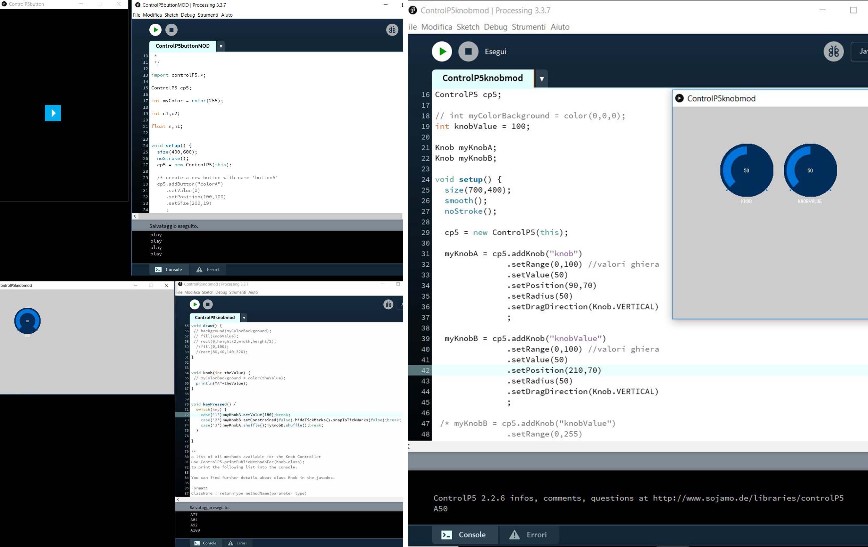Click the KNOB dial in sketch preview
This screenshot has width=868, height=547.
(746, 170)
